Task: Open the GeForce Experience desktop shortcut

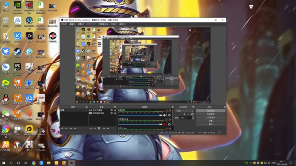Action: [17, 7]
